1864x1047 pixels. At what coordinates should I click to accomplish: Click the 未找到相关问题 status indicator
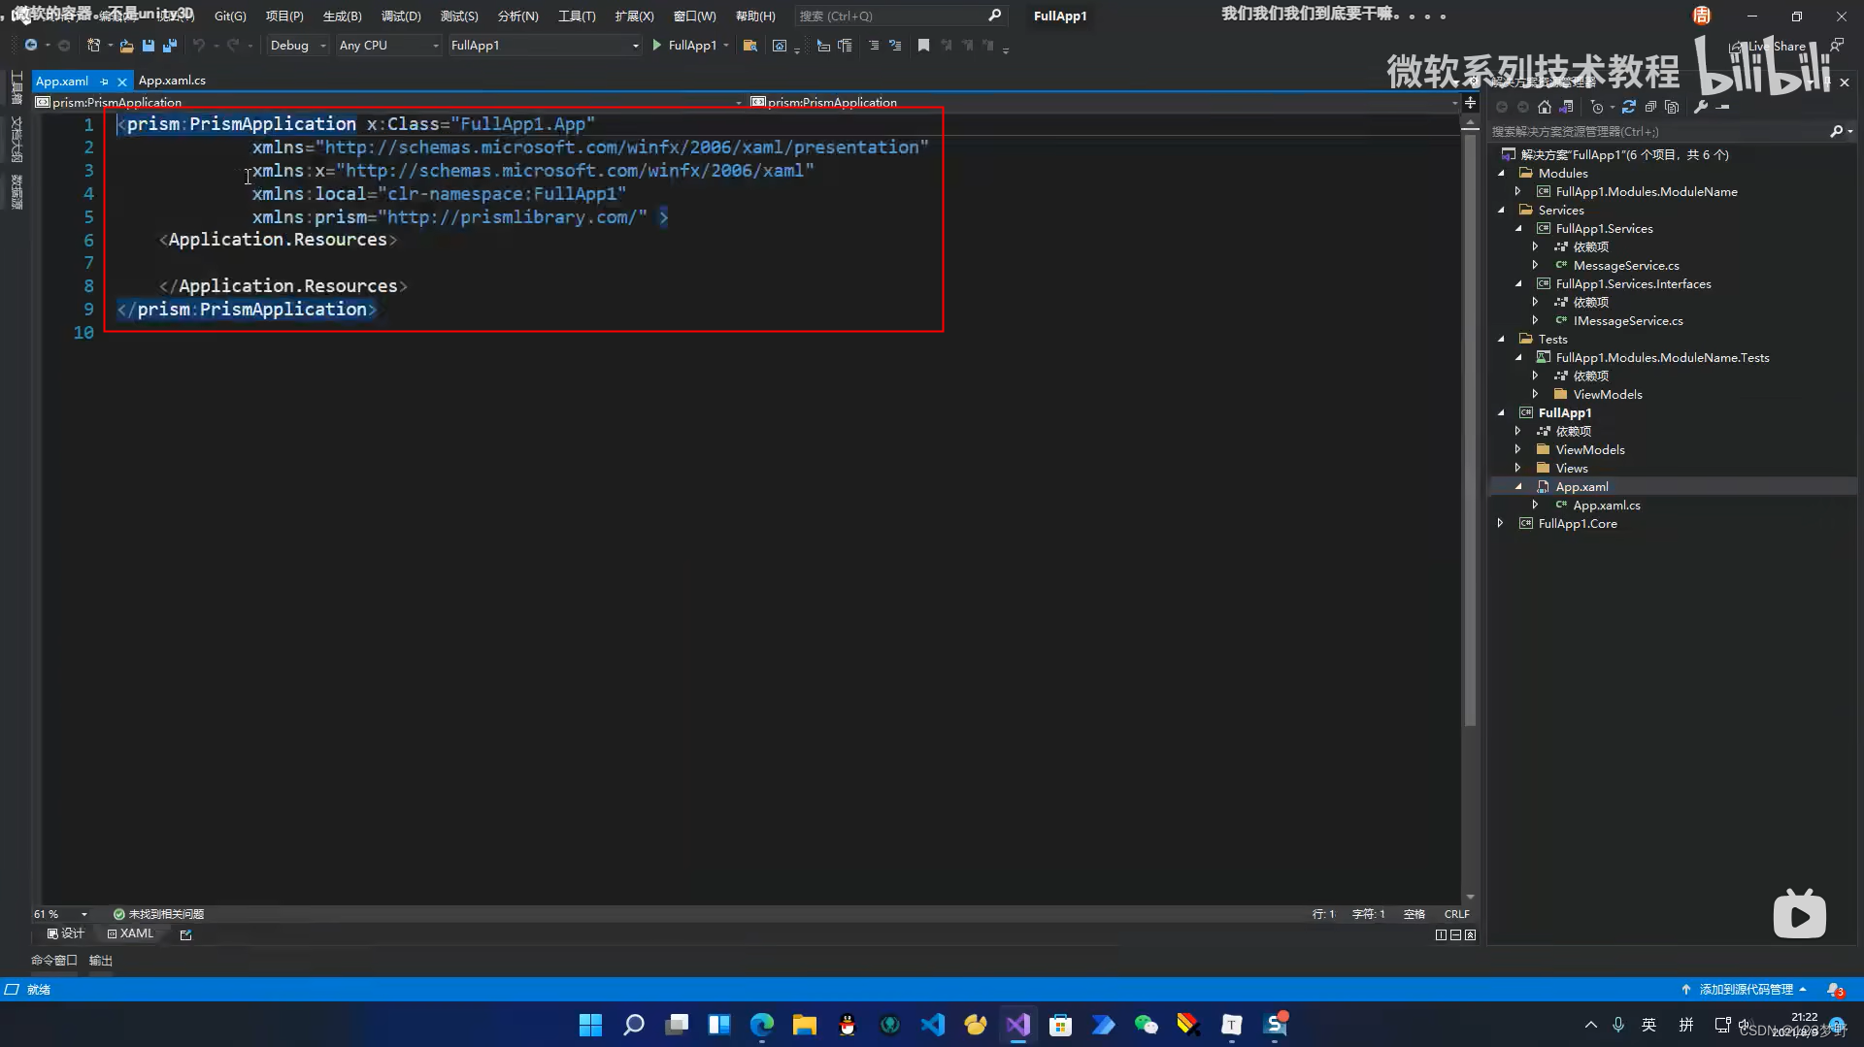[158, 914]
